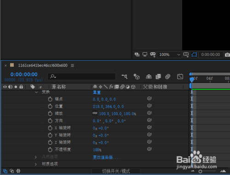Select the 1161ce641bec46cc!600x600 composition tab

[x=43, y=66]
